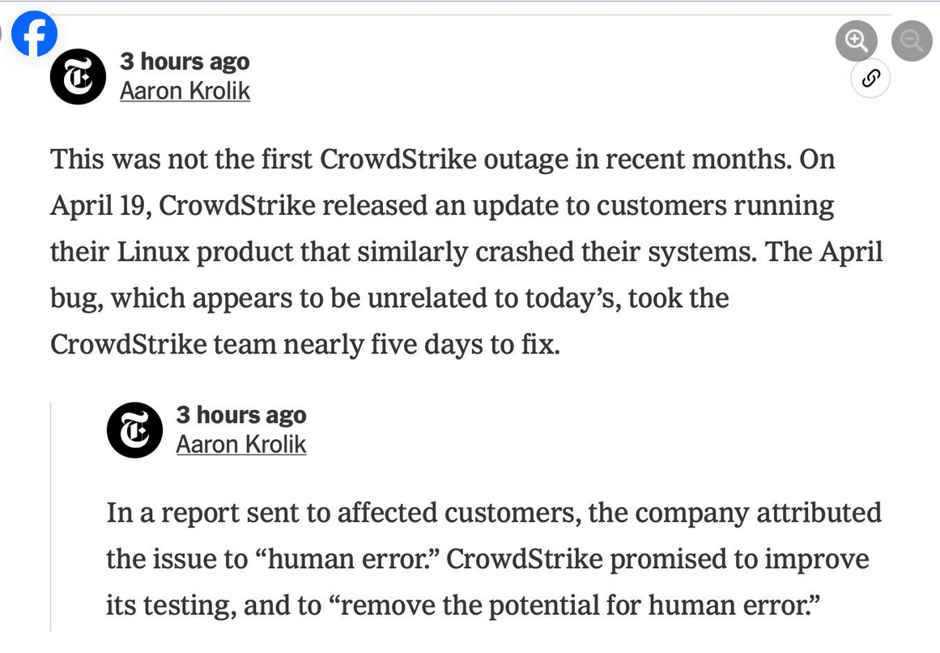Click "promised to improve" in the reply text

[x=739, y=559]
